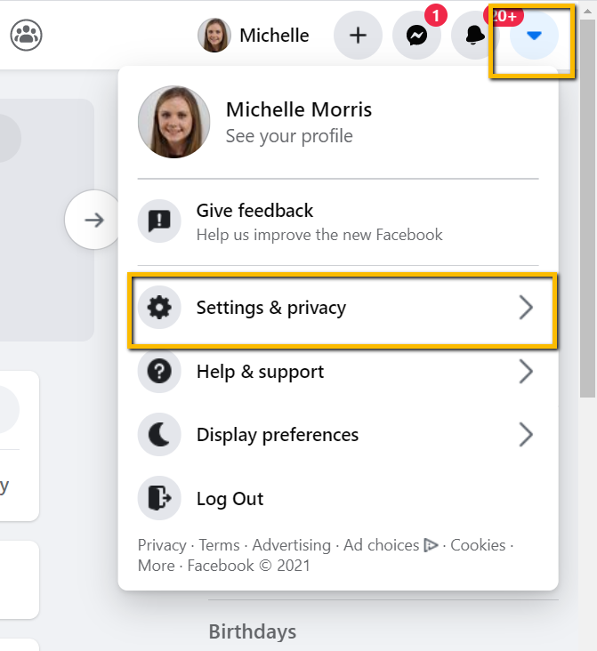Click the question mark Help icon
The width and height of the screenshot is (597, 651).
coord(159,371)
